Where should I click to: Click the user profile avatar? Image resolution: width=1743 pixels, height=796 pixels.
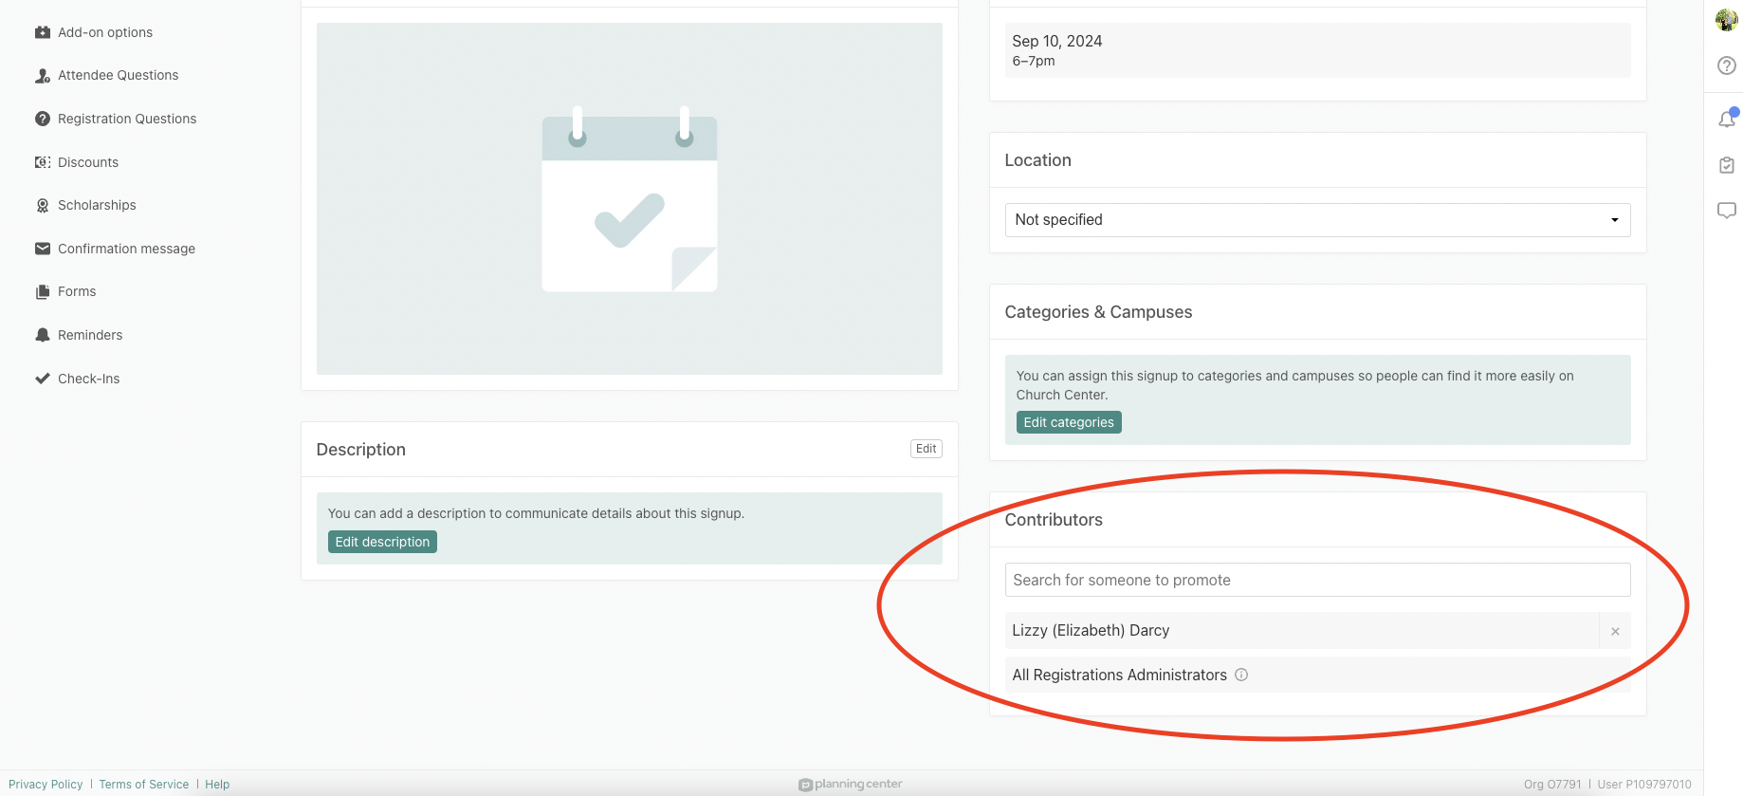(x=1726, y=19)
